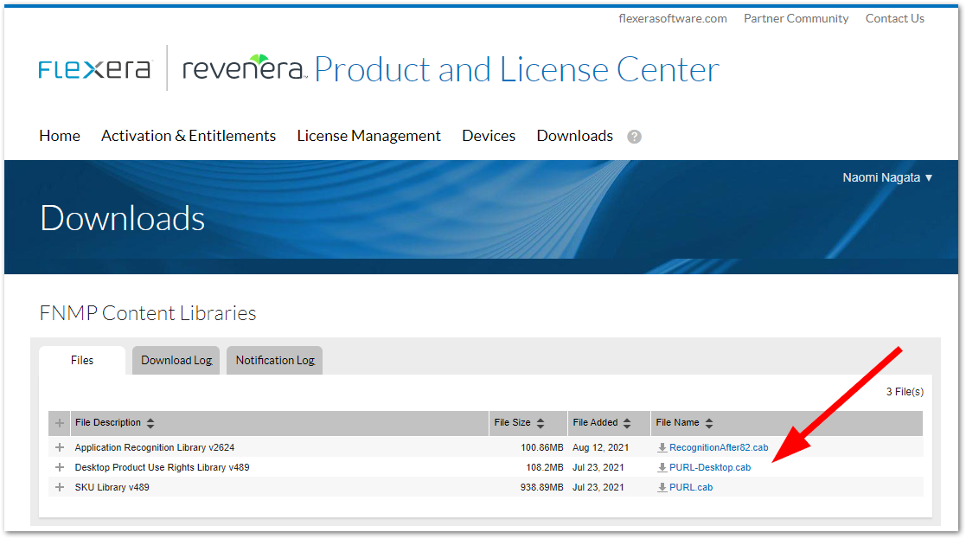Sort by File Name arrows
Image resolution: width=966 pixels, height=539 pixels.
[x=709, y=423]
